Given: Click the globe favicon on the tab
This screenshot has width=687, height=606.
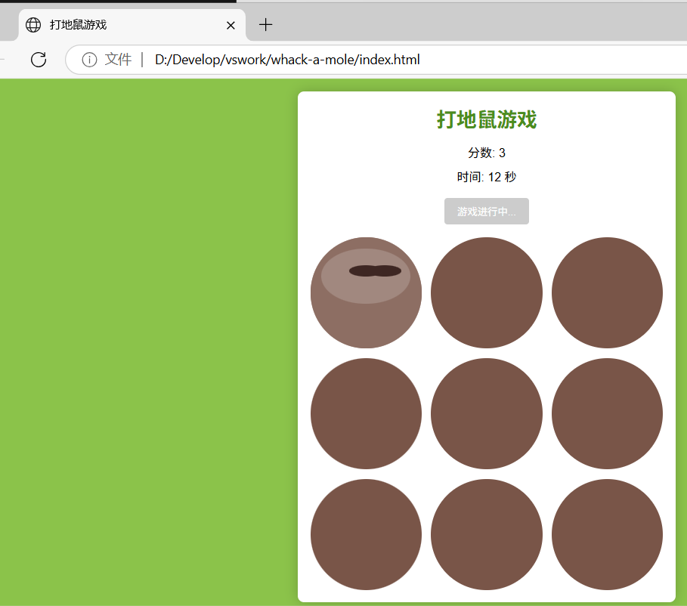Looking at the screenshot, I should point(33,25).
